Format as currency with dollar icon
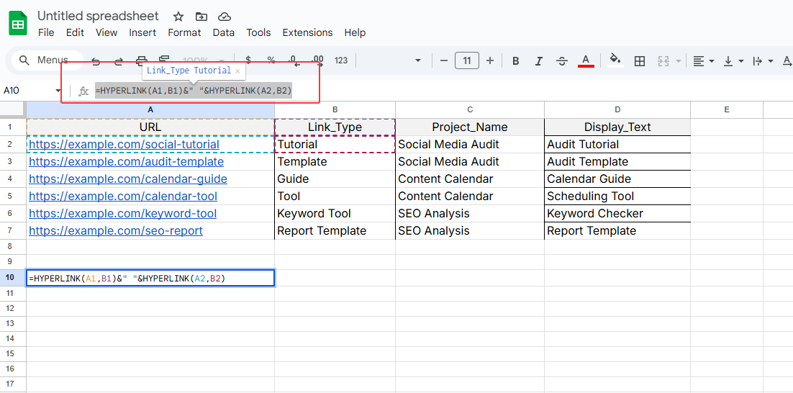Screen dimensions: 793x393 click(x=248, y=60)
